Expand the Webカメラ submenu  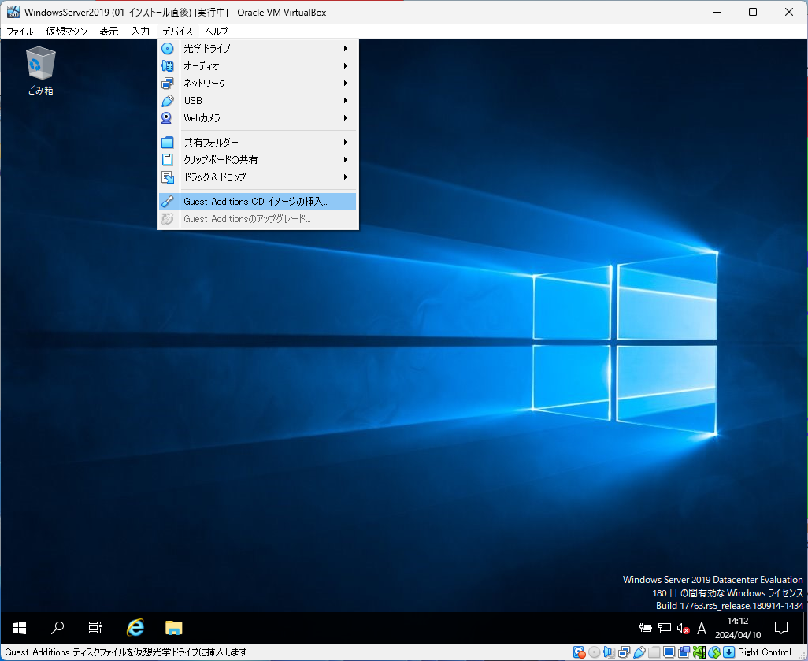[258, 118]
